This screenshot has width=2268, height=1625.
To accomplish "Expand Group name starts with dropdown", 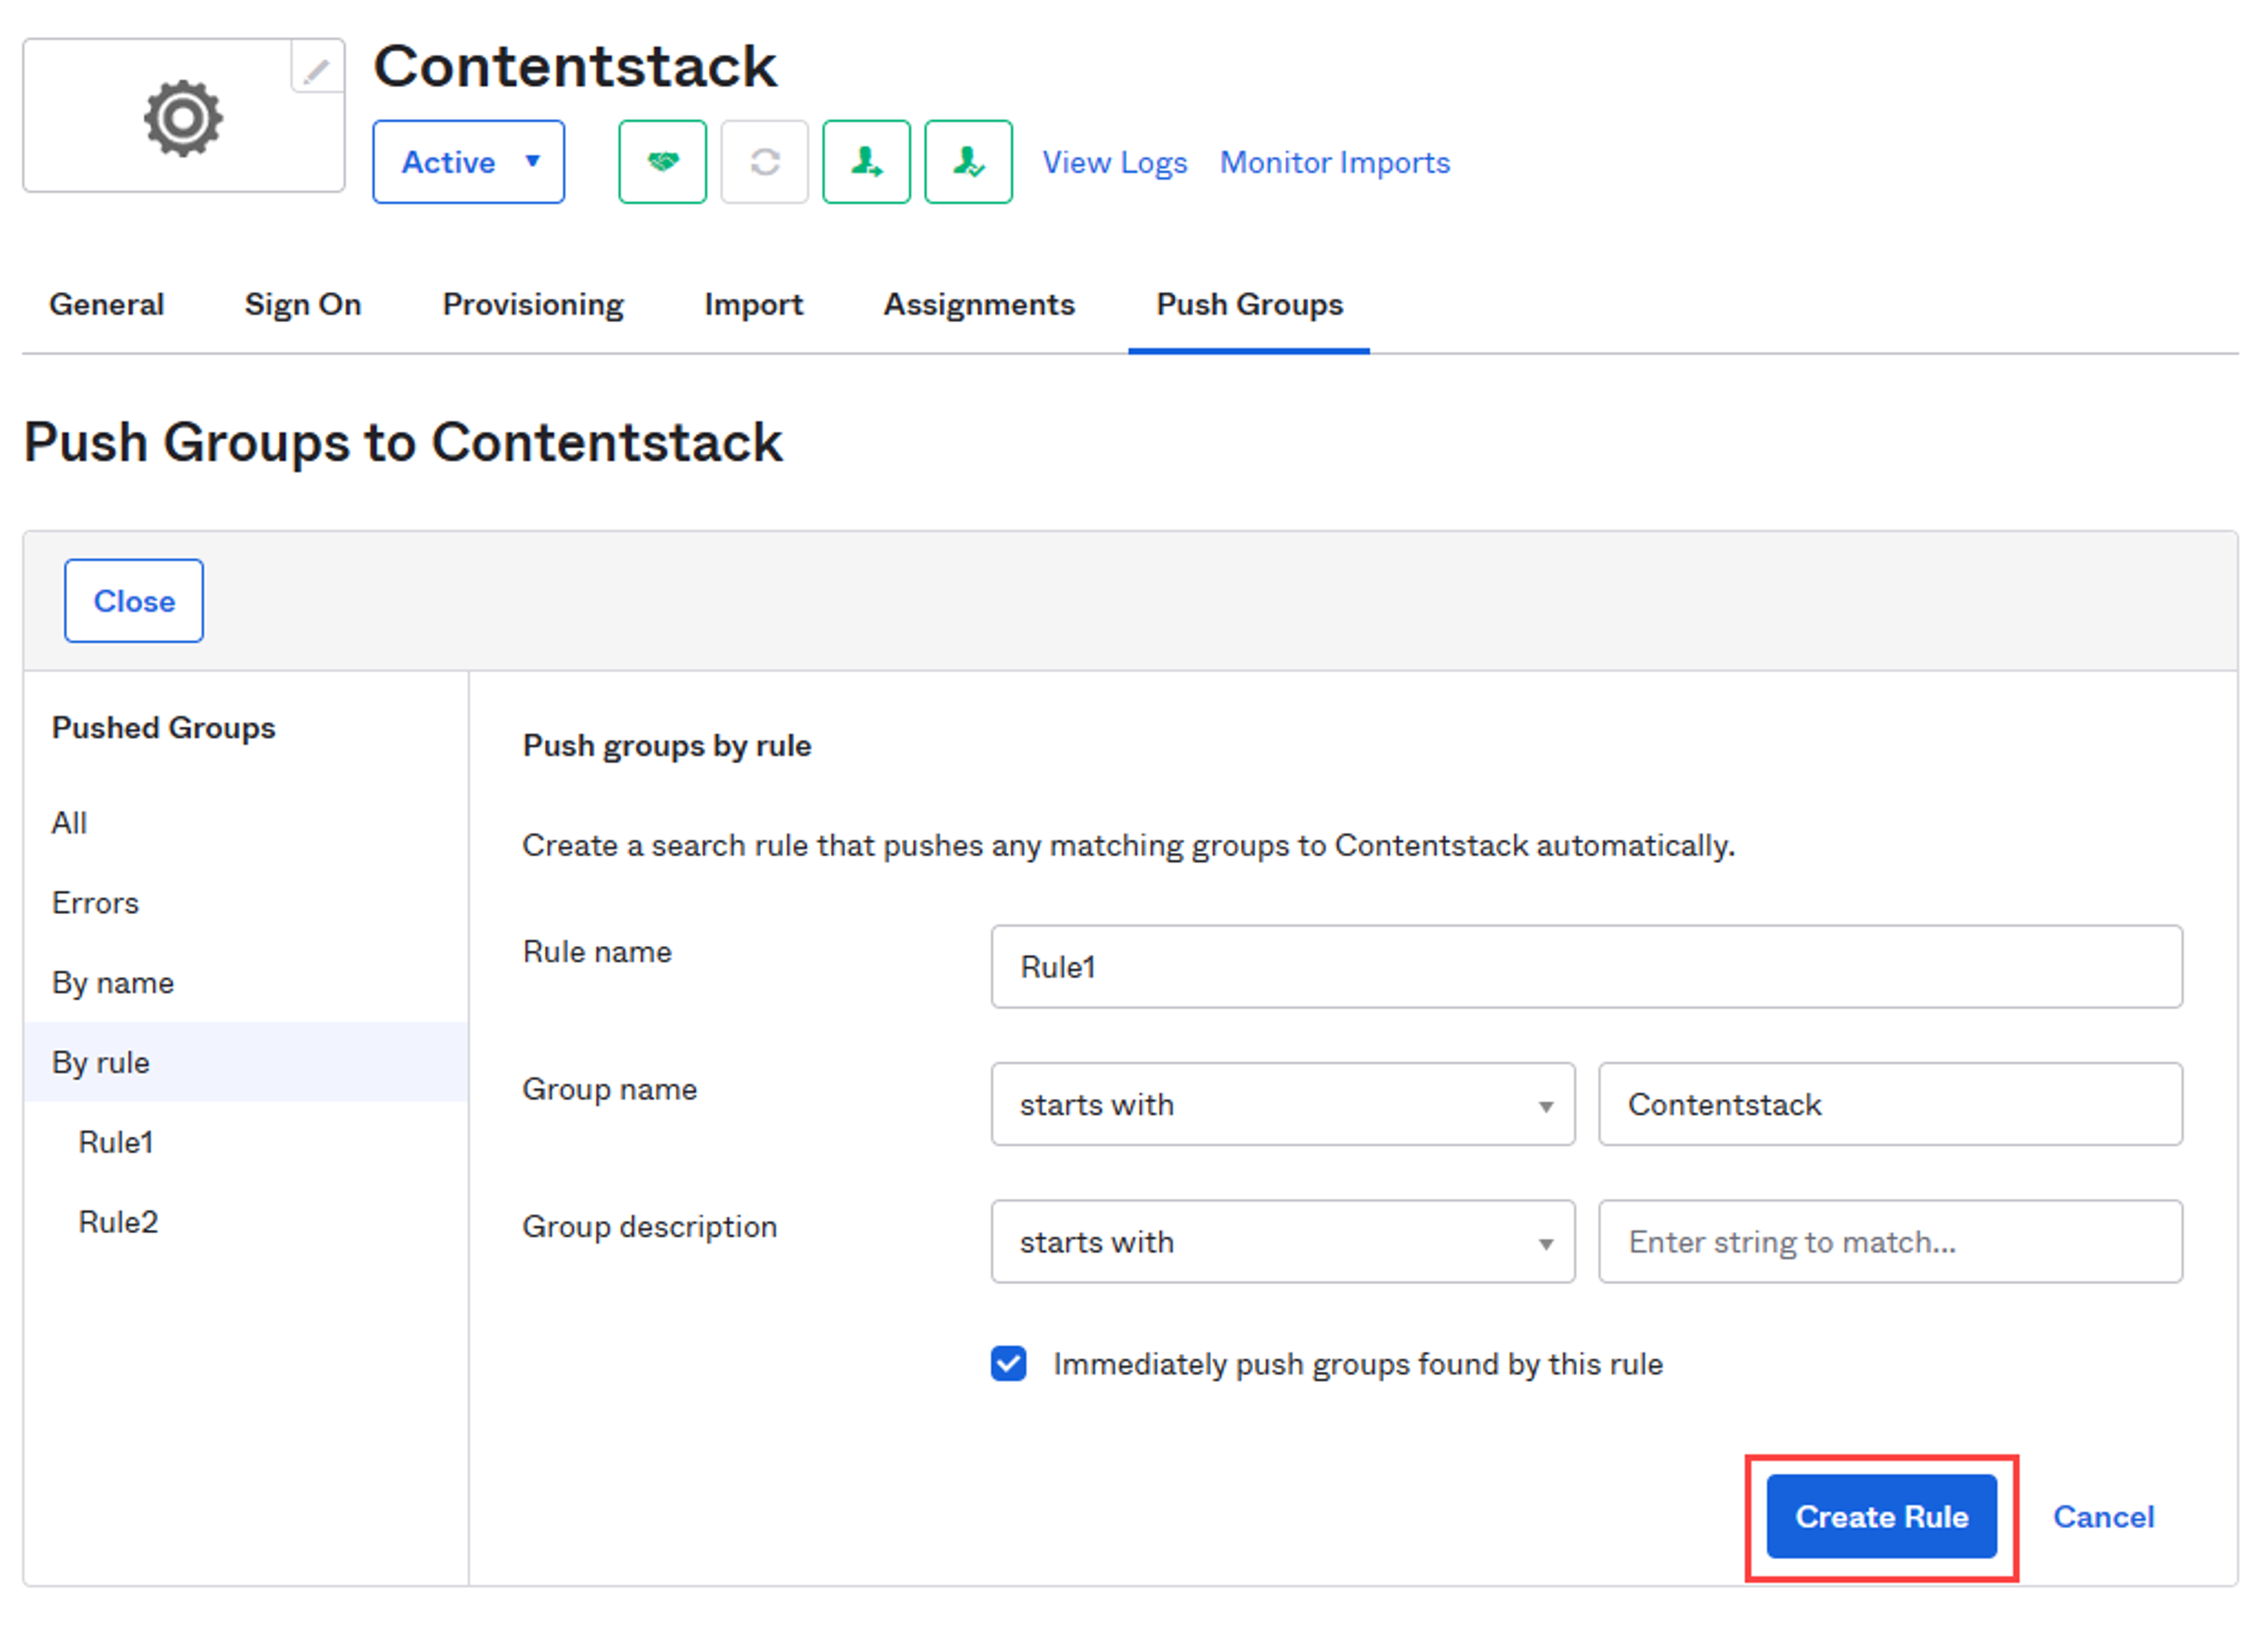I will click(x=1283, y=1104).
